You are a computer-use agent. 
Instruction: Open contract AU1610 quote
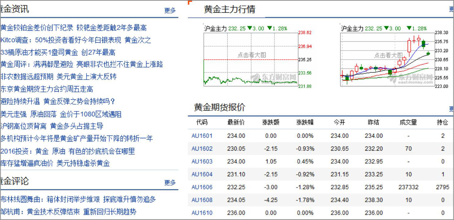pos(202,213)
